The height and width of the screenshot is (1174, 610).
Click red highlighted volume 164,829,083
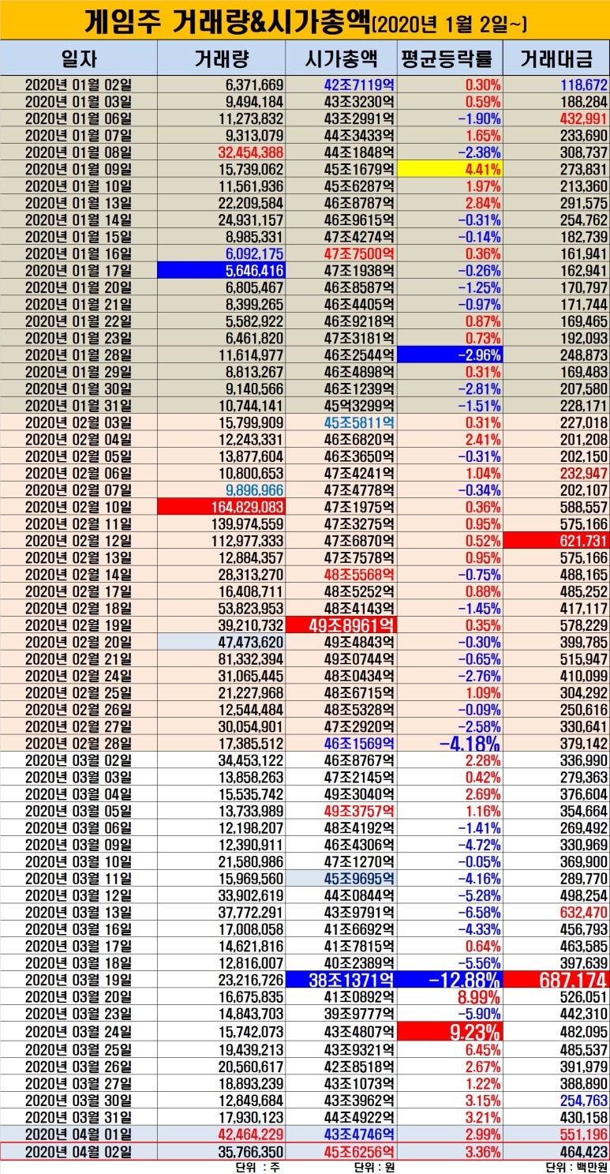(x=222, y=507)
